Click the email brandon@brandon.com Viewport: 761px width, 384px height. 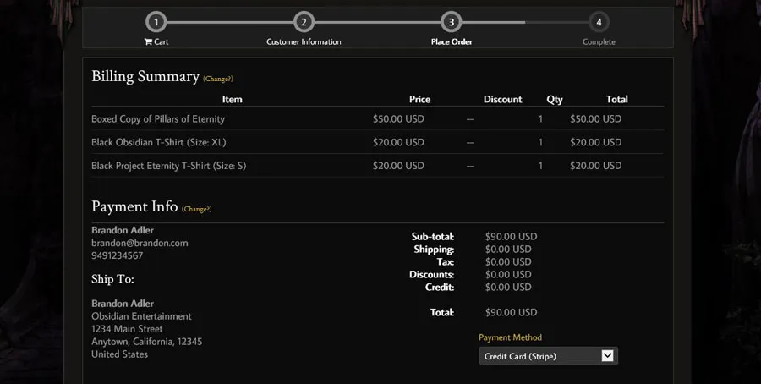(140, 243)
